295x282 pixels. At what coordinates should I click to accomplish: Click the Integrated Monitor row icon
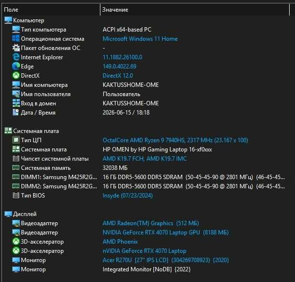[16, 269]
